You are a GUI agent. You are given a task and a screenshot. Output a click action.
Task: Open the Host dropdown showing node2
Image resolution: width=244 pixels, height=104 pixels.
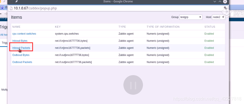[219, 17]
